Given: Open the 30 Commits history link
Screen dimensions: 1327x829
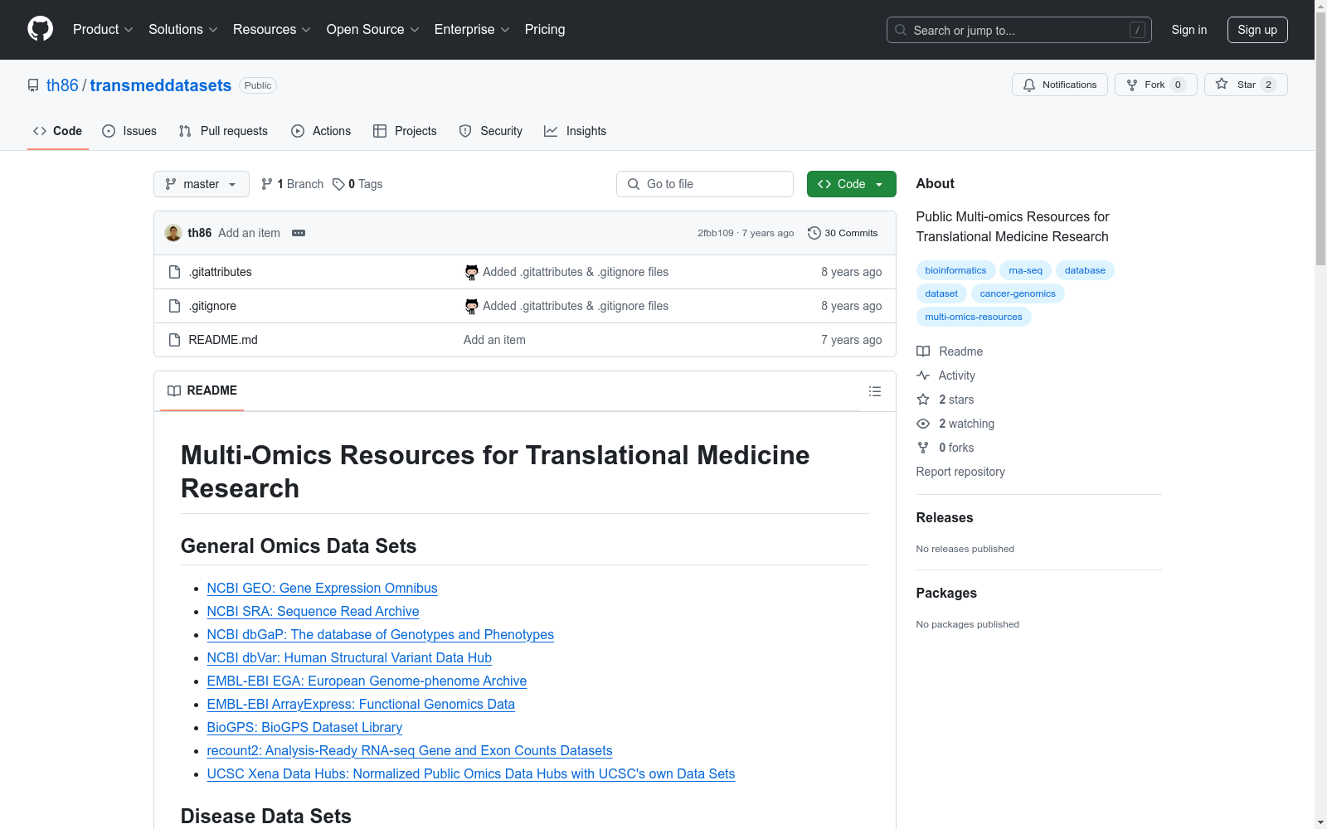Looking at the screenshot, I should pyautogui.click(x=843, y=233).
